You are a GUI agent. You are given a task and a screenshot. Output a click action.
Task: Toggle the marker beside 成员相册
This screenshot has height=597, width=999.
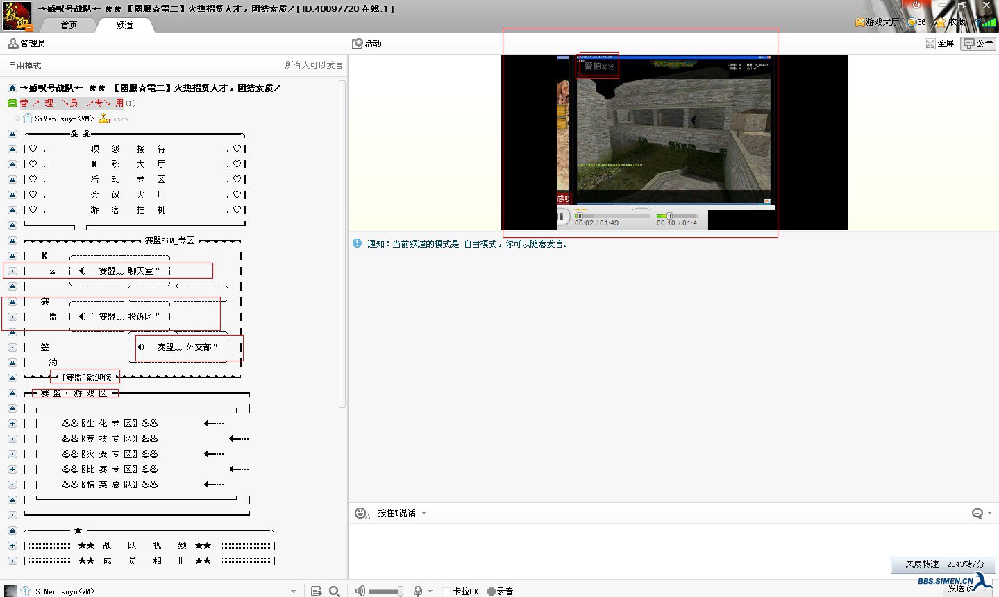pos(12,561)
